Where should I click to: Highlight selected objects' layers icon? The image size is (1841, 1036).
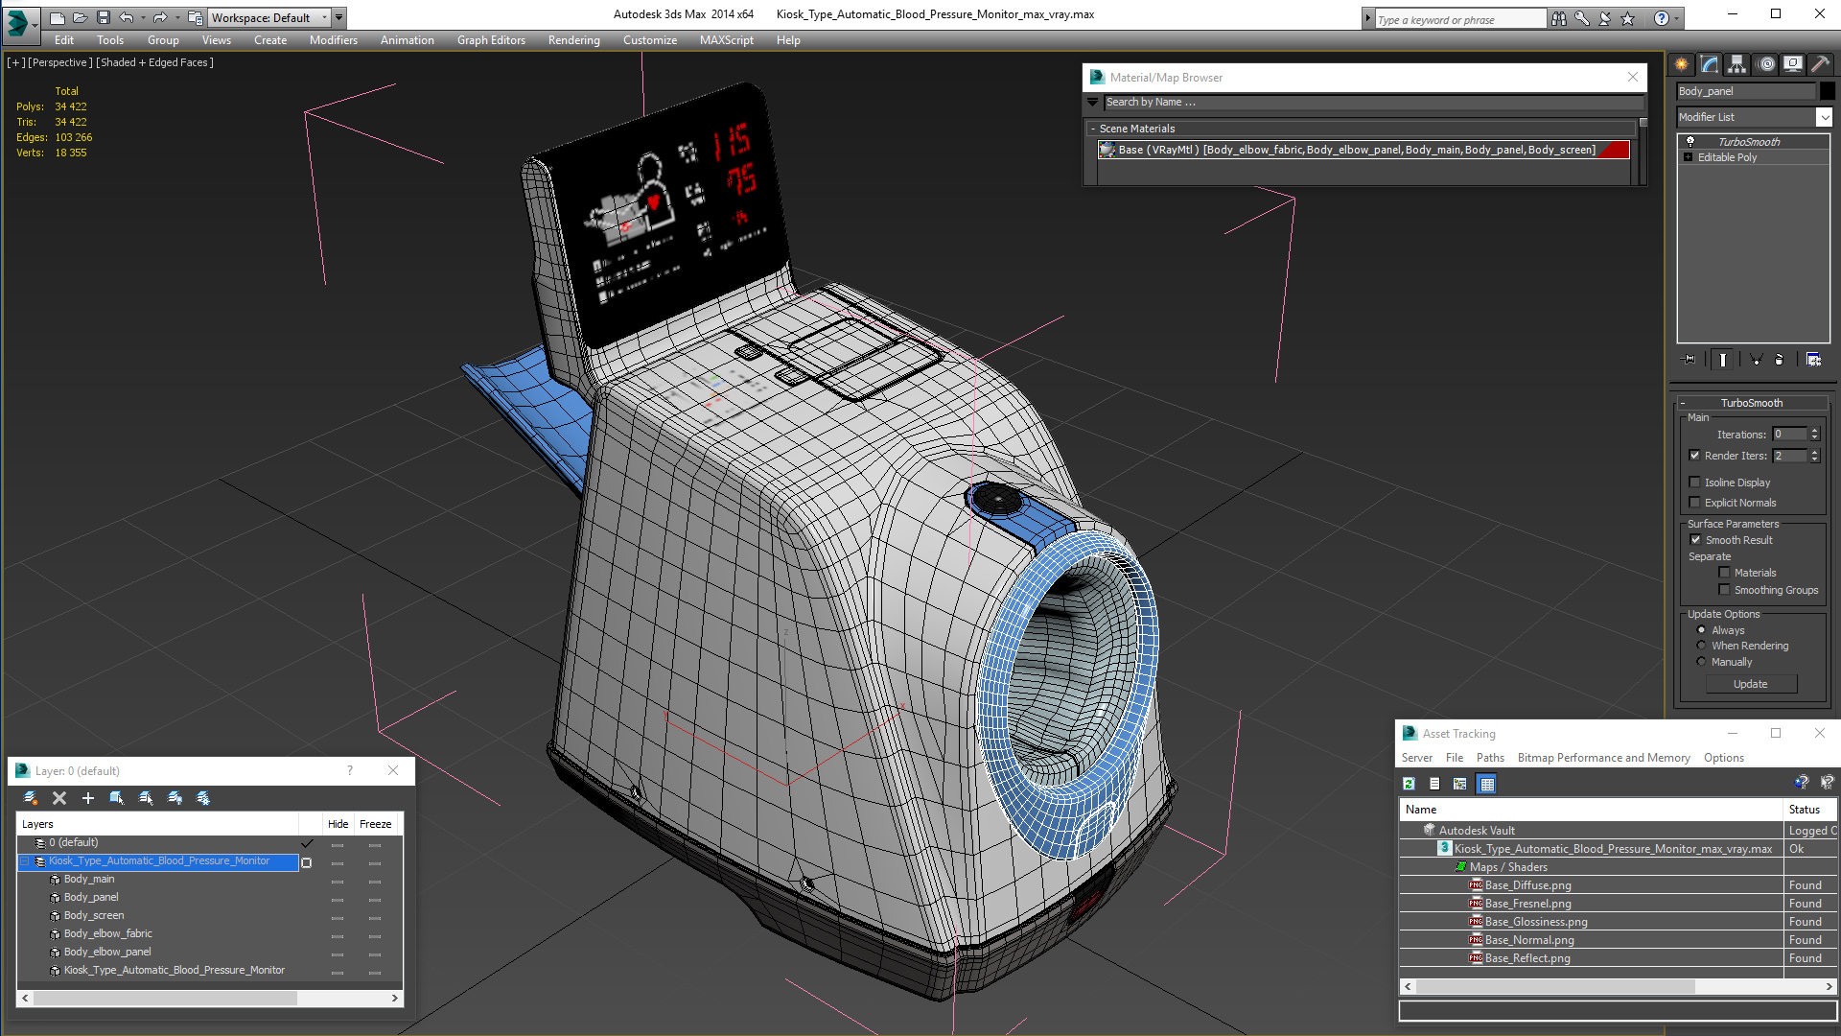click(x=146, y=798)
